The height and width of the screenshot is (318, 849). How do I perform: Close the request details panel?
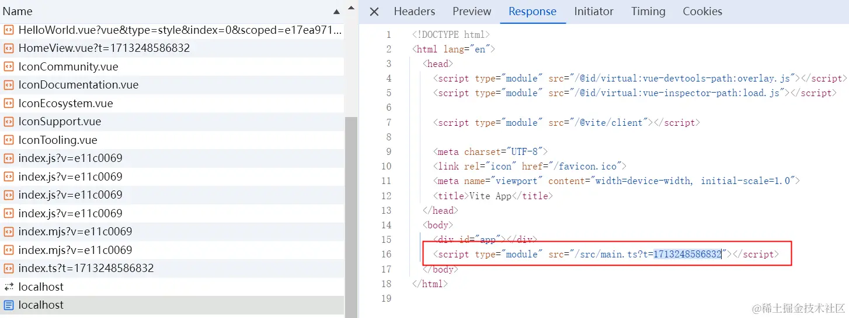tap(374, 12)
